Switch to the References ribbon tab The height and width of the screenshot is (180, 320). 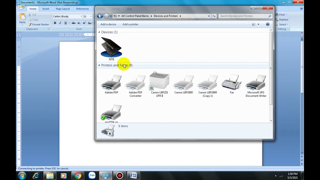click(x=82, y=9)
